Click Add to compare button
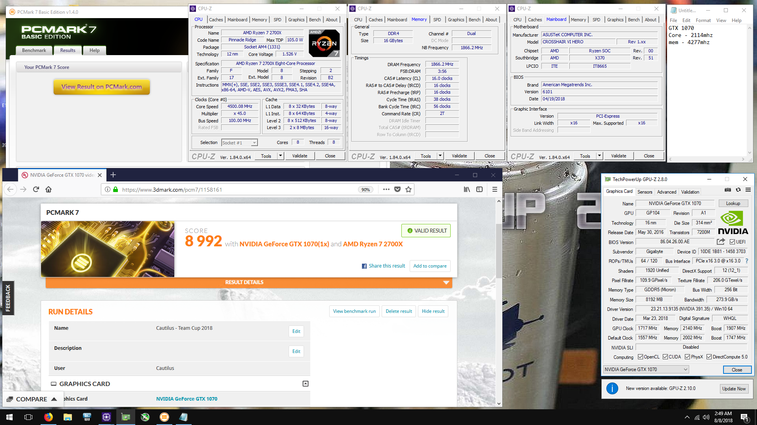 coord(430,266)
